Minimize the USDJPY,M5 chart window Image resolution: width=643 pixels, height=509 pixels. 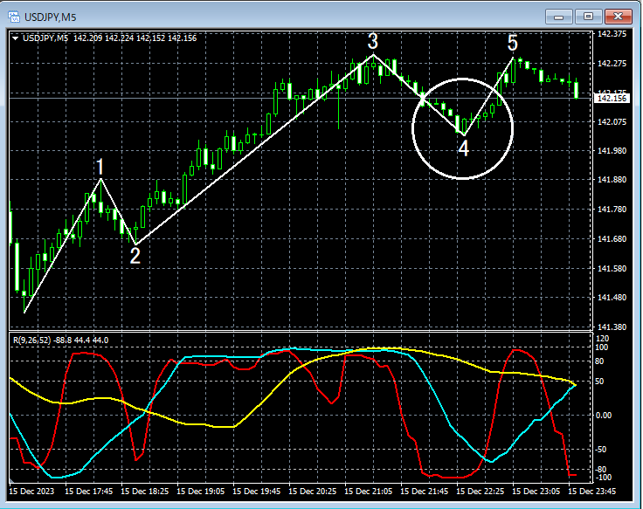pyautogui.click(x=558, y=17)
